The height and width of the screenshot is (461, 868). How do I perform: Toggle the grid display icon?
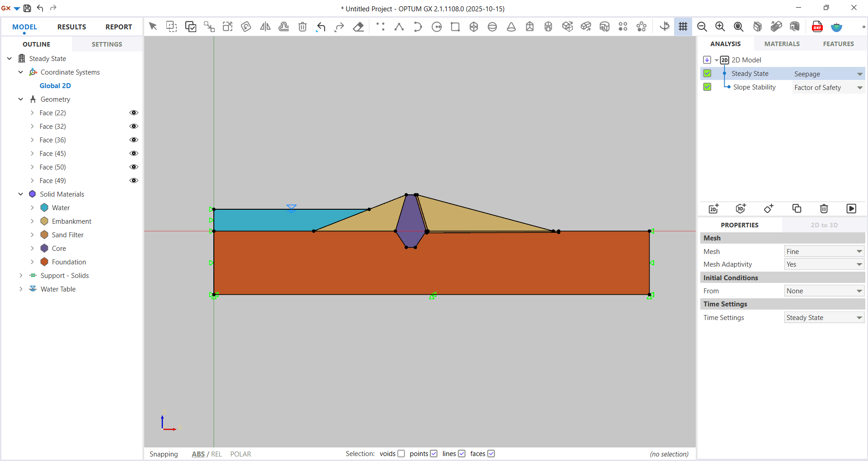tap(683, 27)
